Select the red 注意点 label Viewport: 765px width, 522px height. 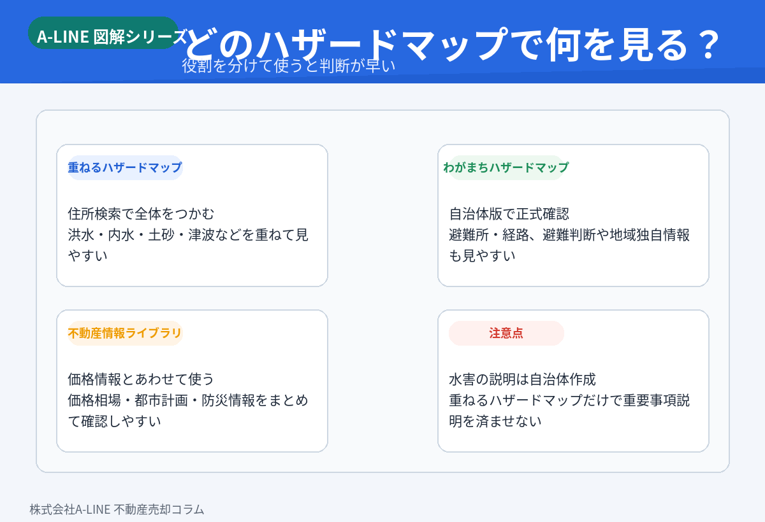click(506, 333)
